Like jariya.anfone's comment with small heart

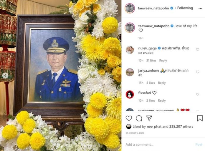point(197,72)
